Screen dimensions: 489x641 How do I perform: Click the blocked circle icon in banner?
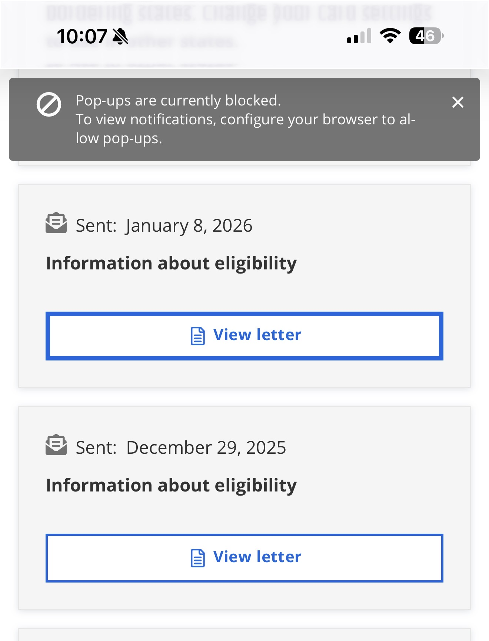[49, 104]
